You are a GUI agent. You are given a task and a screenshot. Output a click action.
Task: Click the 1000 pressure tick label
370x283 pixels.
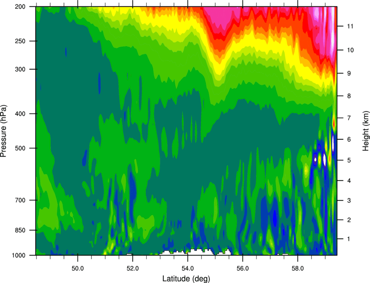[x=19, y=256]
